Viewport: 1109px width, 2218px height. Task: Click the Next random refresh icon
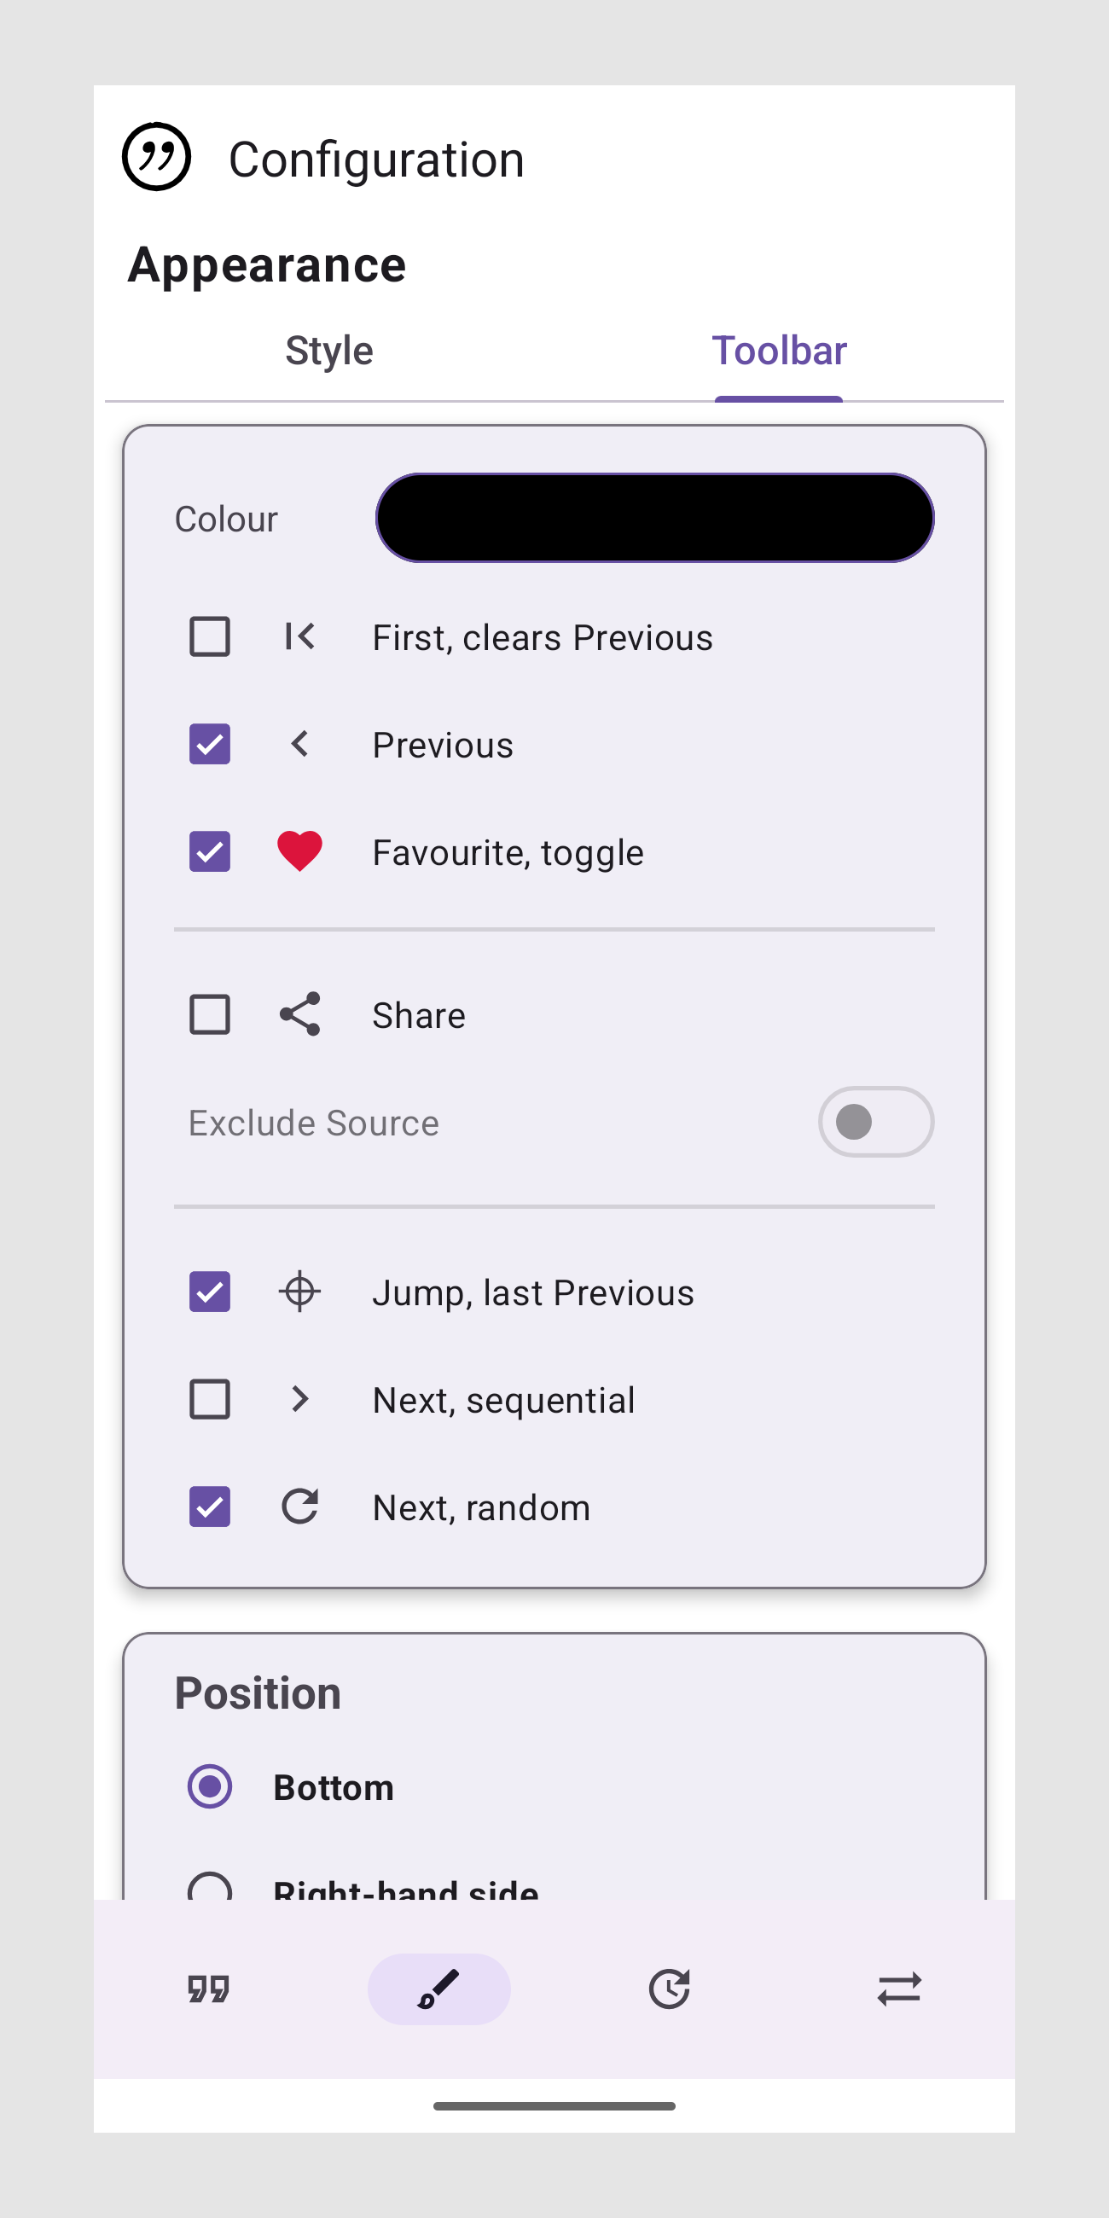(299, 1507)
